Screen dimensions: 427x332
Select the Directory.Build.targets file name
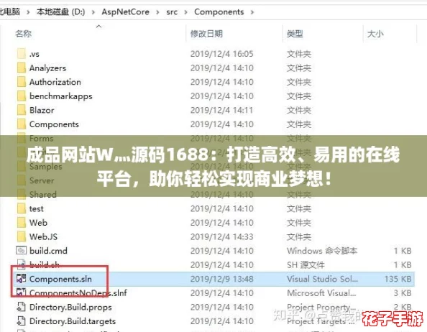click(x=73, y=321)
